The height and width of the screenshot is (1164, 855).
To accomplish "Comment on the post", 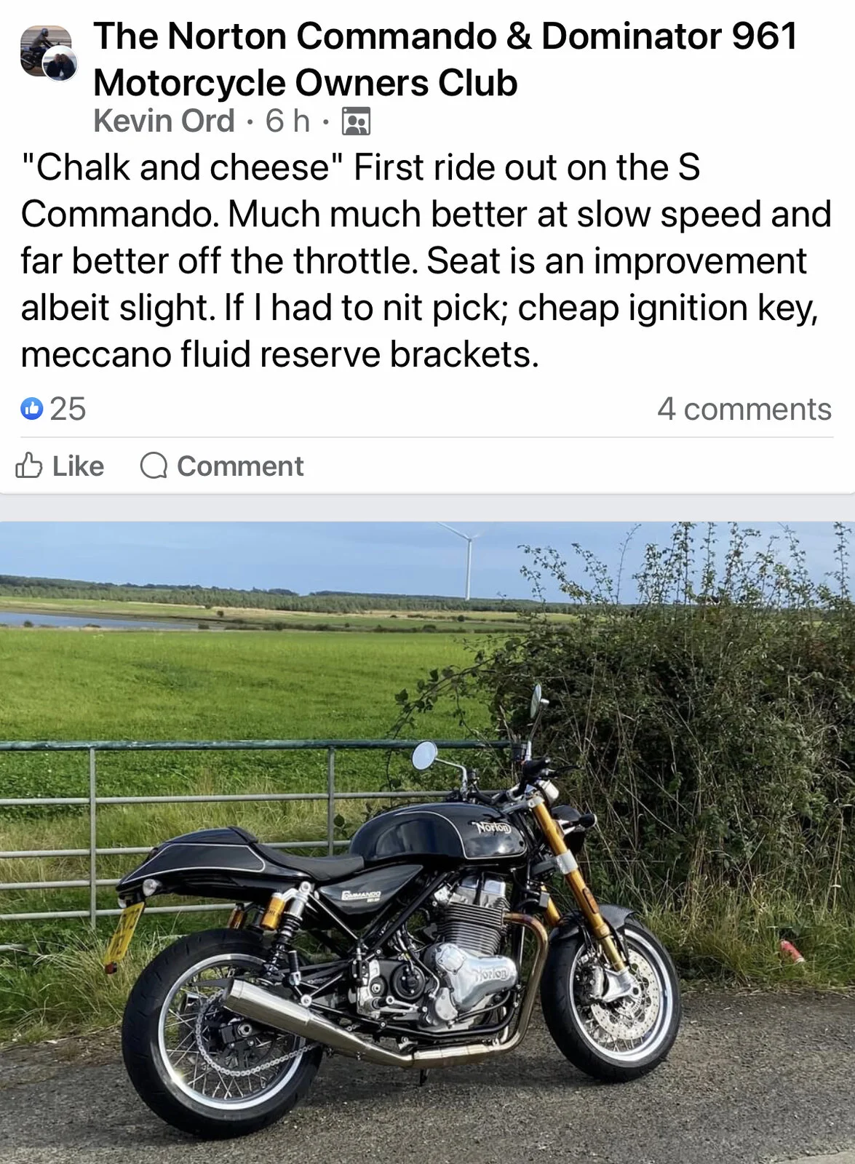I will 222,466.
